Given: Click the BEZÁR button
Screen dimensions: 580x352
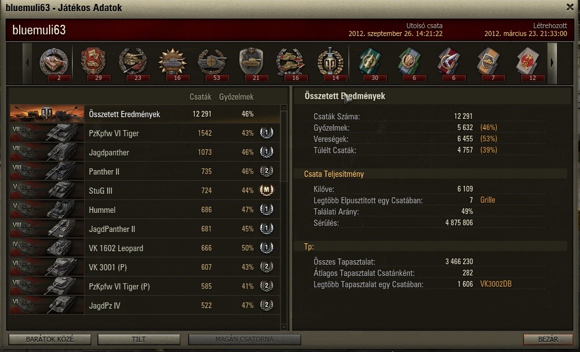Looking at the screenshot, I should point(548,340).
